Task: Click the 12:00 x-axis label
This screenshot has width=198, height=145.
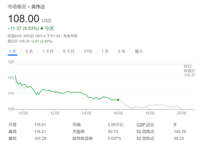Action: pyautogui.click(x=55, y=113)
